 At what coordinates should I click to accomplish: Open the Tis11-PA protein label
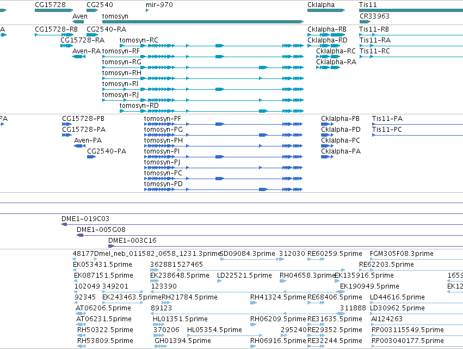click(x=387, y=119)
